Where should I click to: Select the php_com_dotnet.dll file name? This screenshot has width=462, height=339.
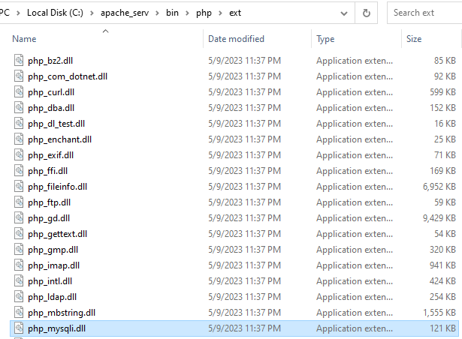68,76
